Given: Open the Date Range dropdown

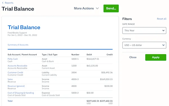Looking at the screenshot, I should click(x=144, y=30).
